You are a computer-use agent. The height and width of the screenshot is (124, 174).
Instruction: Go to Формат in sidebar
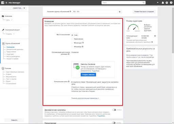pyautogui.click(x=9, y=74)
